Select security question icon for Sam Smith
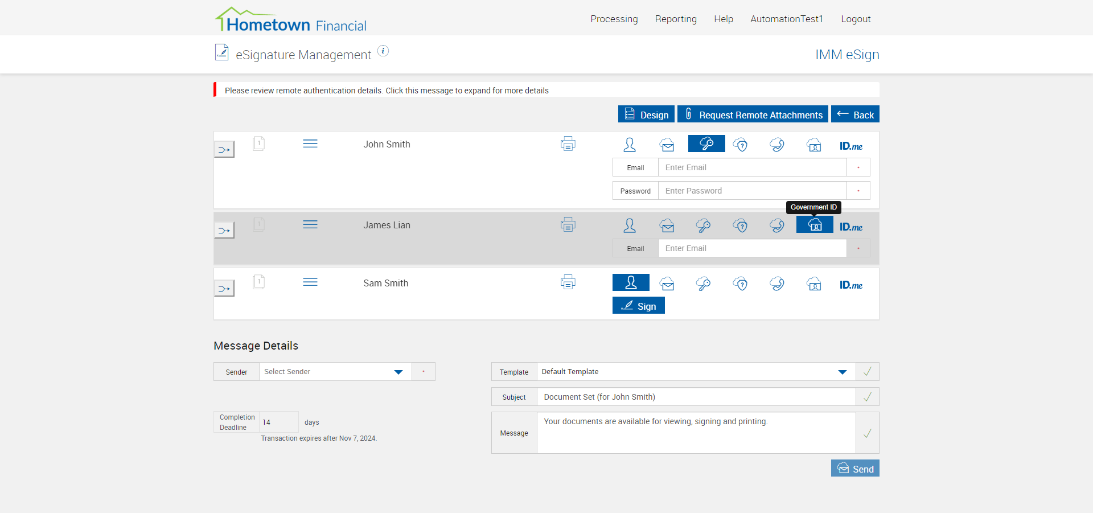Screen dimensions: 1093x513 click(741, 284)
